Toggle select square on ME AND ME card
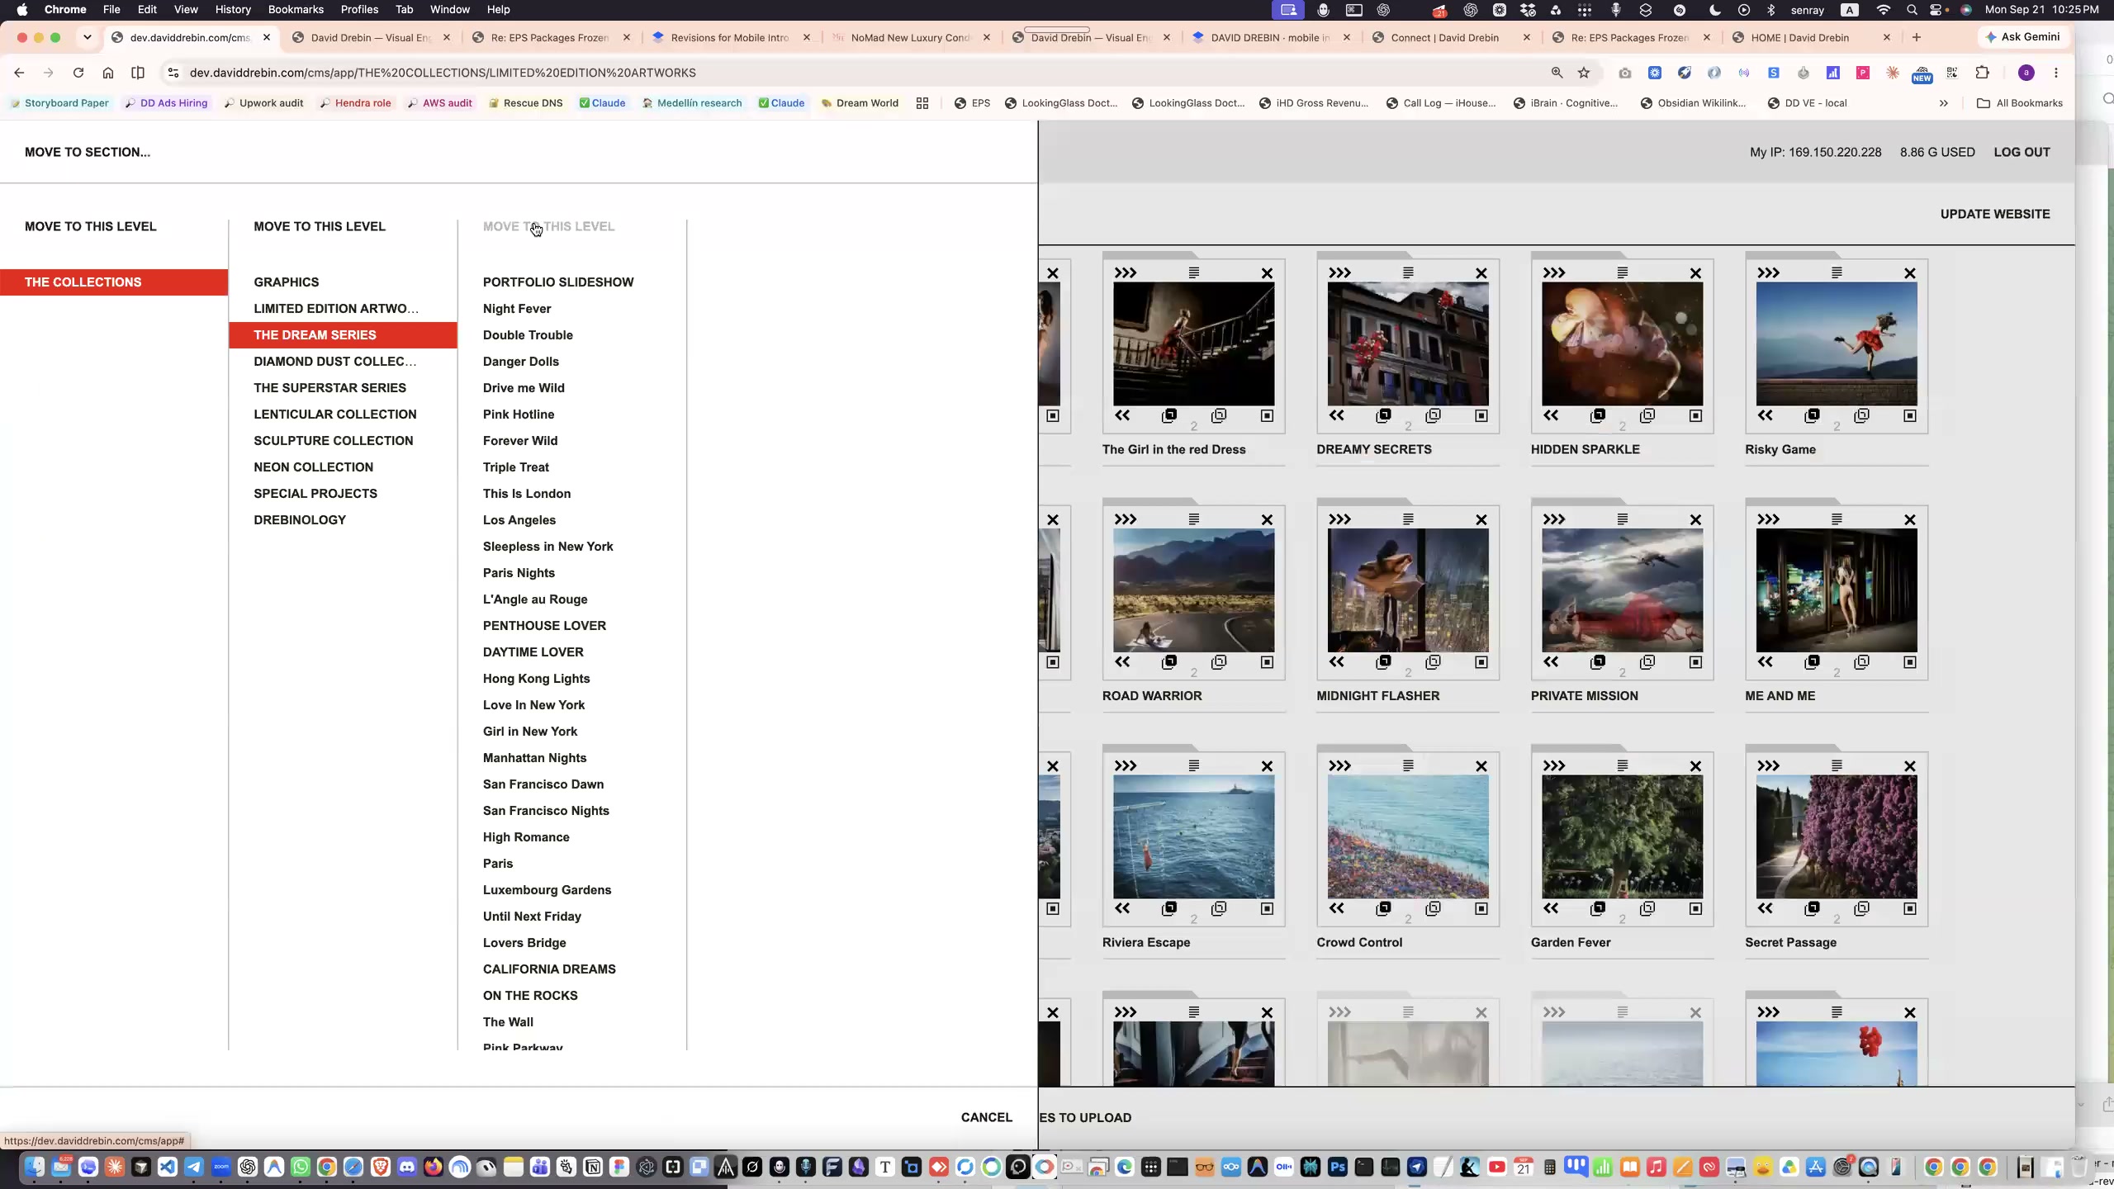 [1910, 662]
